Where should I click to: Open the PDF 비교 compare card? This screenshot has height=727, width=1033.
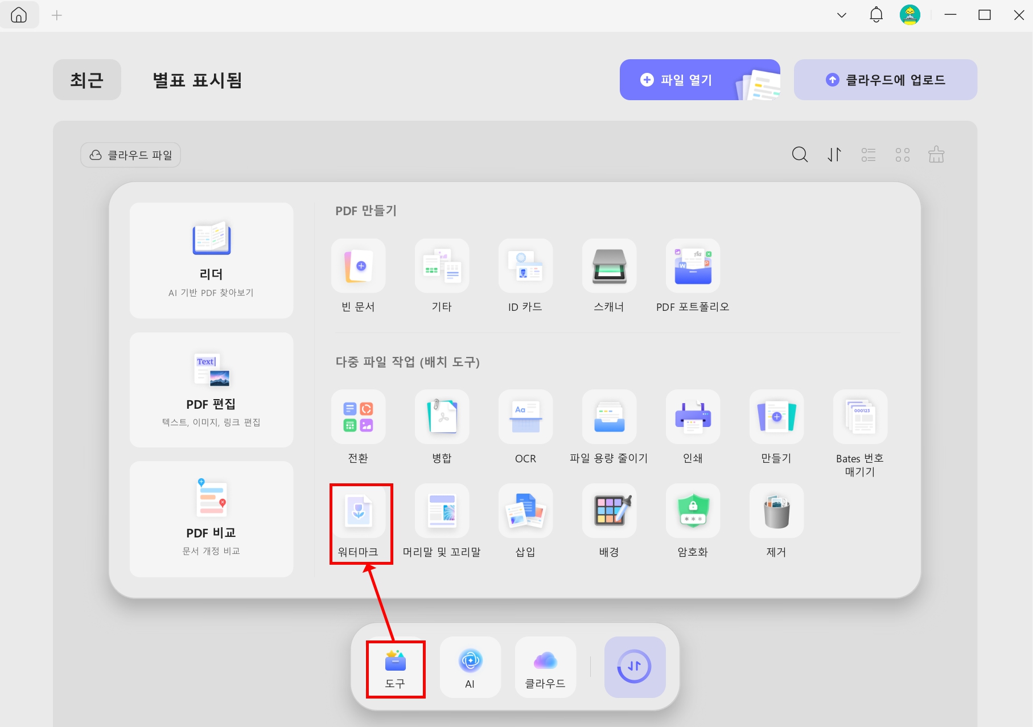click(211, 519)
